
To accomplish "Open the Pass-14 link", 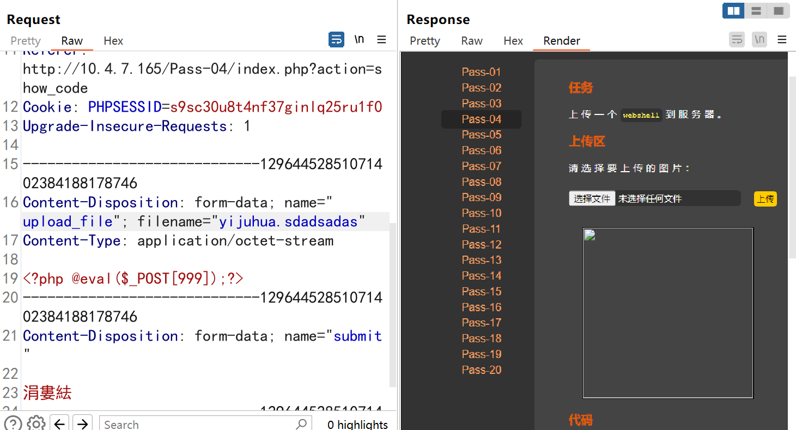I will click(481, 276).
